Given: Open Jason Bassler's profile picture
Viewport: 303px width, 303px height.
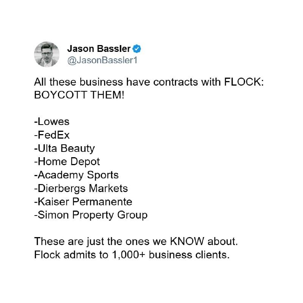Looking at the screenshot, I should point(47,55).
